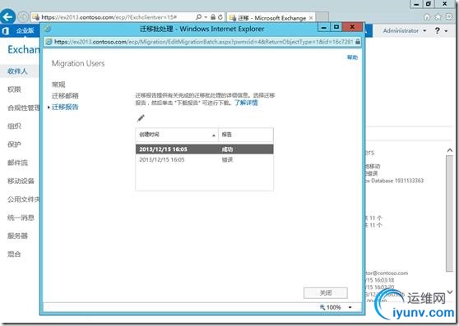Open 企业版 tab in Exchange header
The width and height of the screenshot is (459, 326).
pyautogui.click(x=25, y=30)
